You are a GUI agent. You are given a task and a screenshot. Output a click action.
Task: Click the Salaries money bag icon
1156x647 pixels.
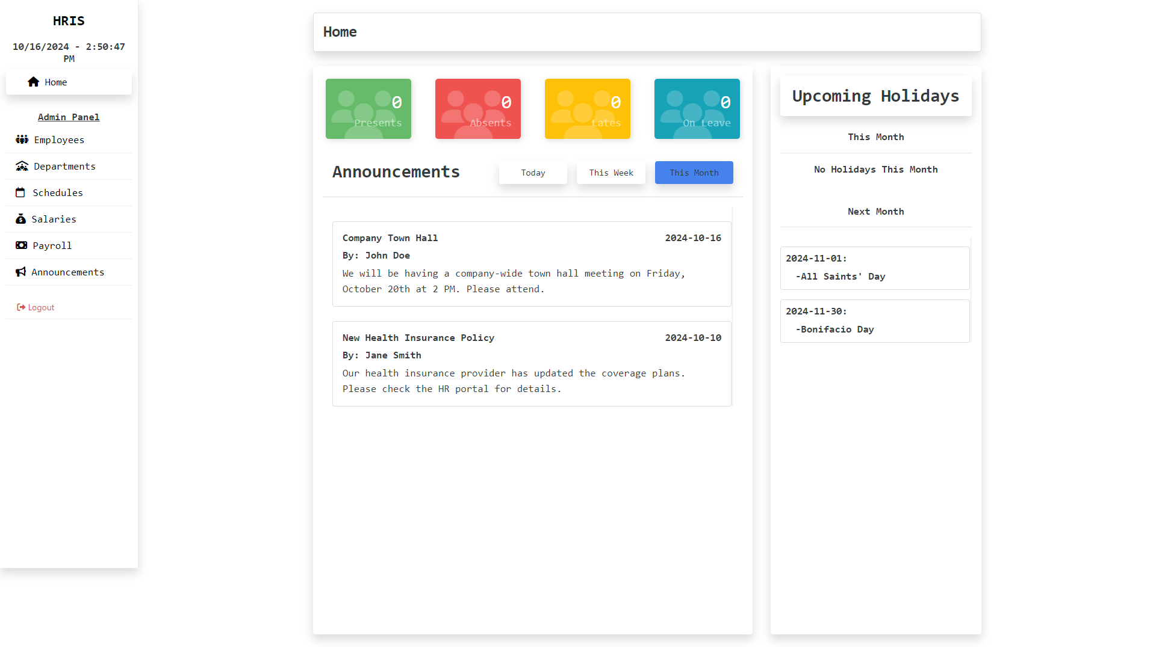pos(20,219)
